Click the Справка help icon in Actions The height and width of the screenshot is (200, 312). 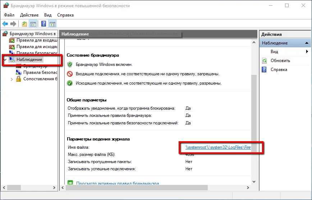[264, 70]
